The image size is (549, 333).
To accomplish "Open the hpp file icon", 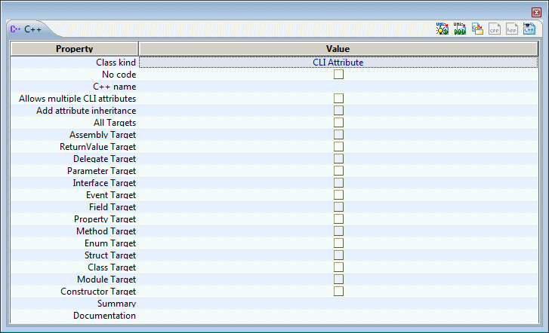I will [x=512, y=29].
